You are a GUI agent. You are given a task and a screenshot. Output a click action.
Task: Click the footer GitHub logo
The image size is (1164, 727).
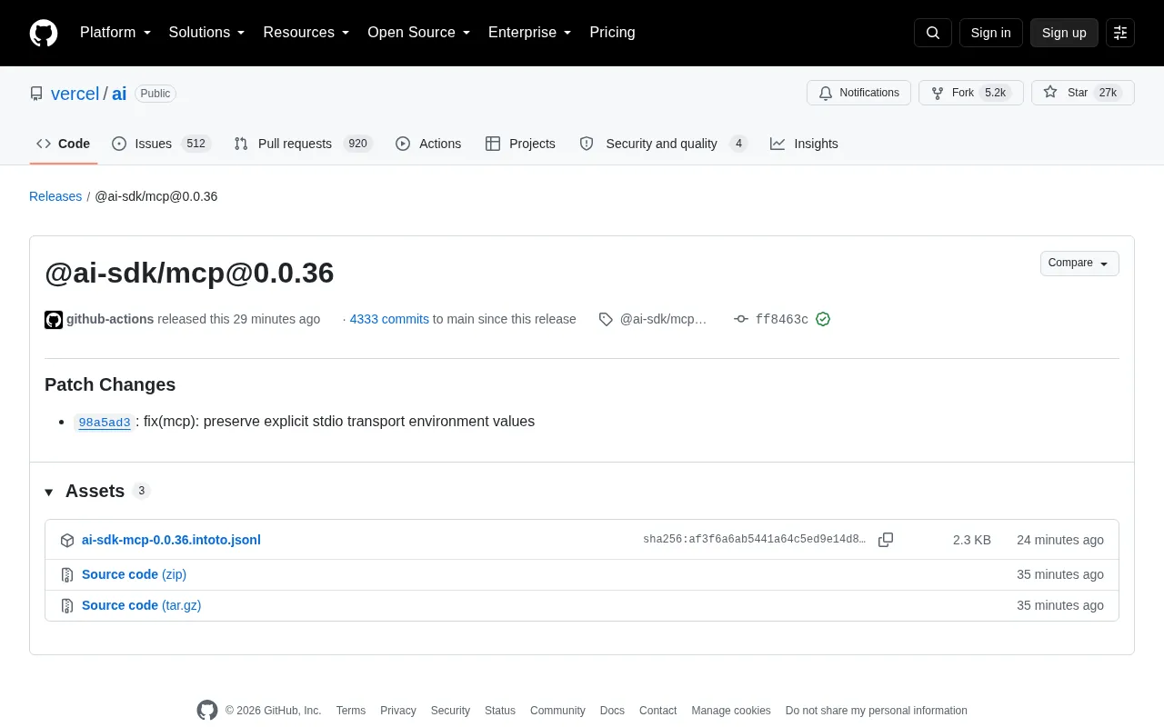point(207,711)
